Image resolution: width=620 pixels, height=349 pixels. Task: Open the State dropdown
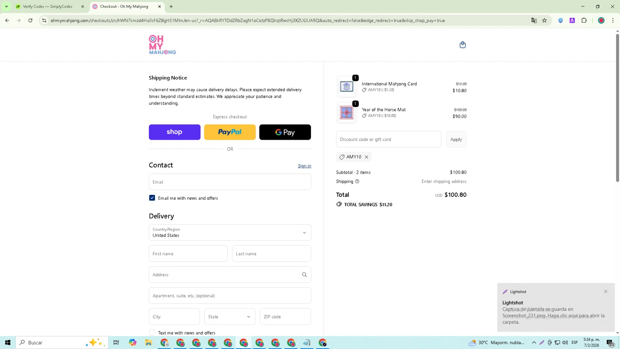click(x=230, y=317)
